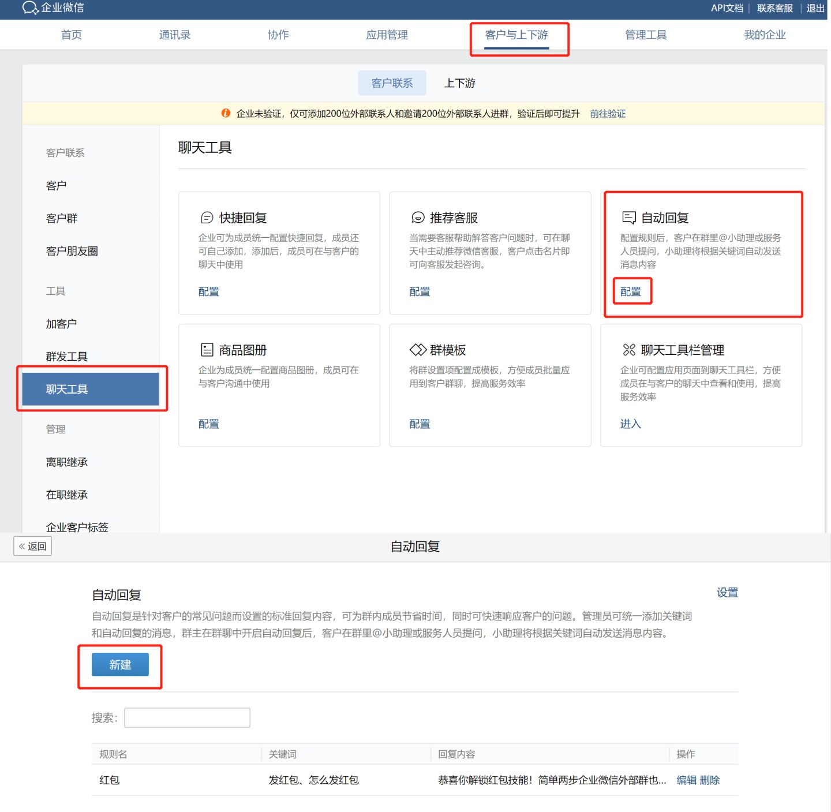Image resolution: width=831 pixels, height=812 pixels.
Task: Click the 企业微信 logo icon
Action: 29,8
